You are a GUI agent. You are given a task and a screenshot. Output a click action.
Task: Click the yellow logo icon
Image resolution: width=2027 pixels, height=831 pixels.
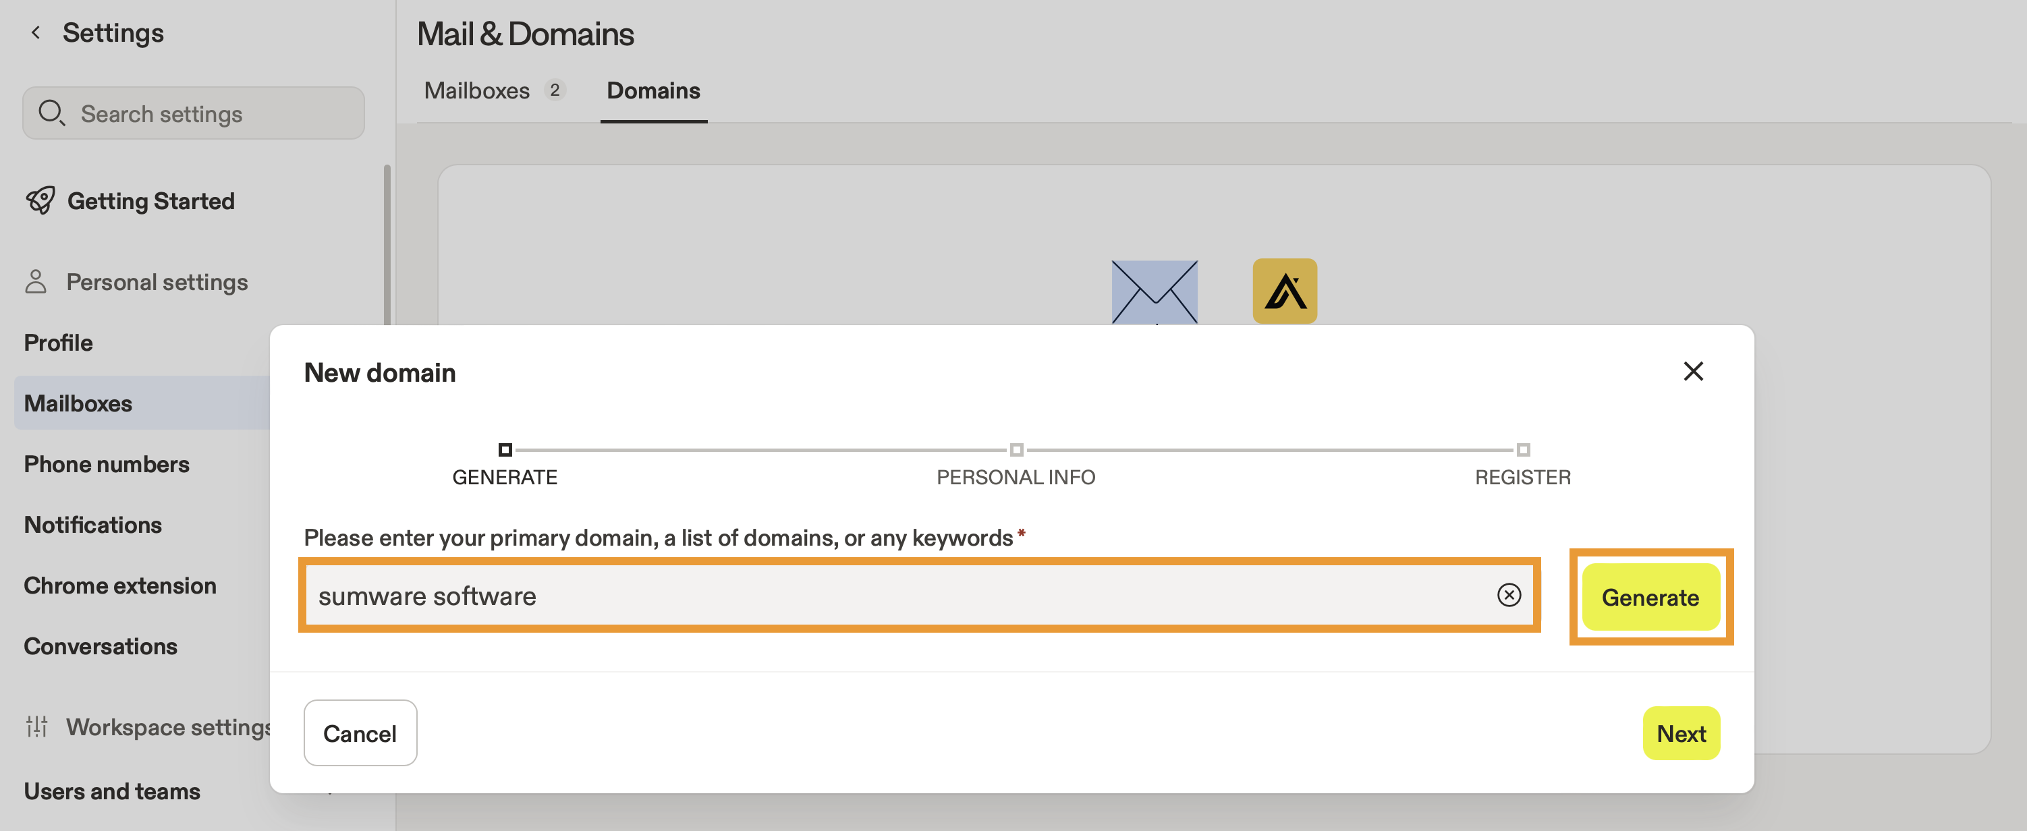[1284, 291]
